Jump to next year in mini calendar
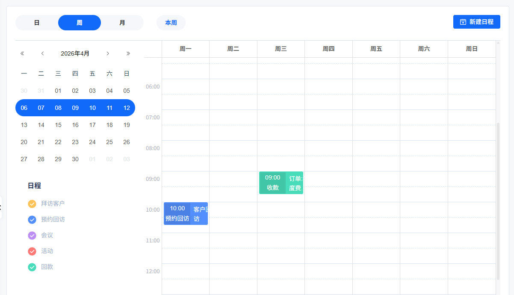 pos(128,53)
